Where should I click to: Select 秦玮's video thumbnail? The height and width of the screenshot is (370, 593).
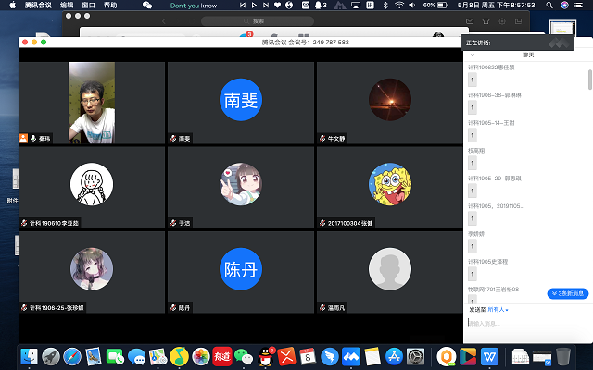(x=92, y=101)
